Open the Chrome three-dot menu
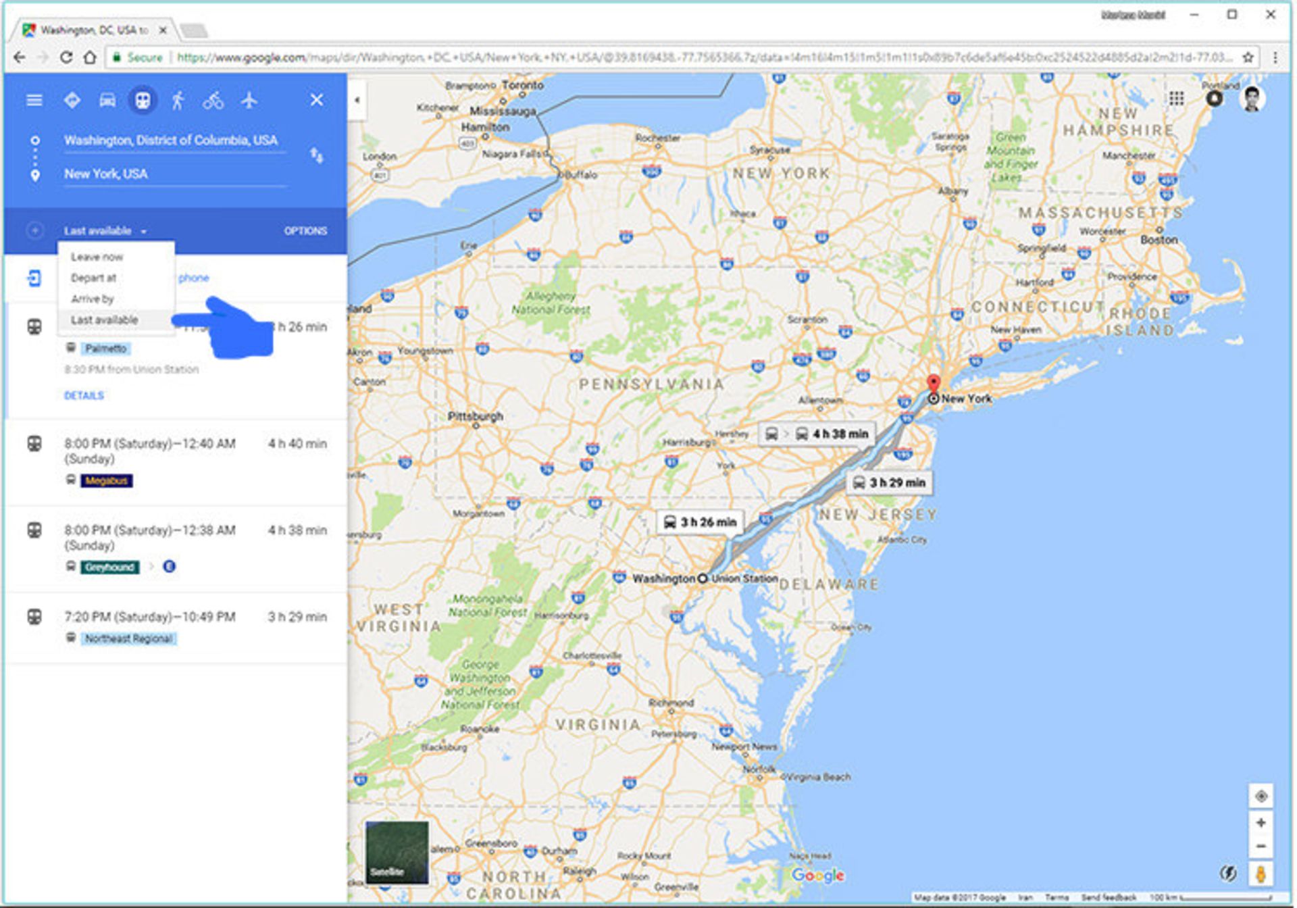Image resolution: width=1297 pixels, height=908 pixels. tap(1275, 57)
